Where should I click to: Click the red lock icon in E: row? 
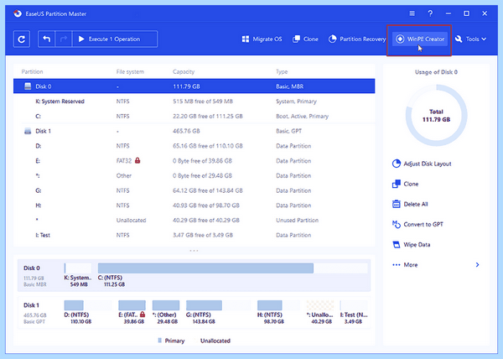137,160
